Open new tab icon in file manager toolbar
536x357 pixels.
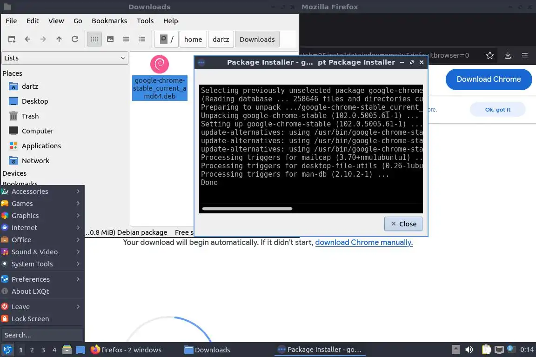[12, 40]
